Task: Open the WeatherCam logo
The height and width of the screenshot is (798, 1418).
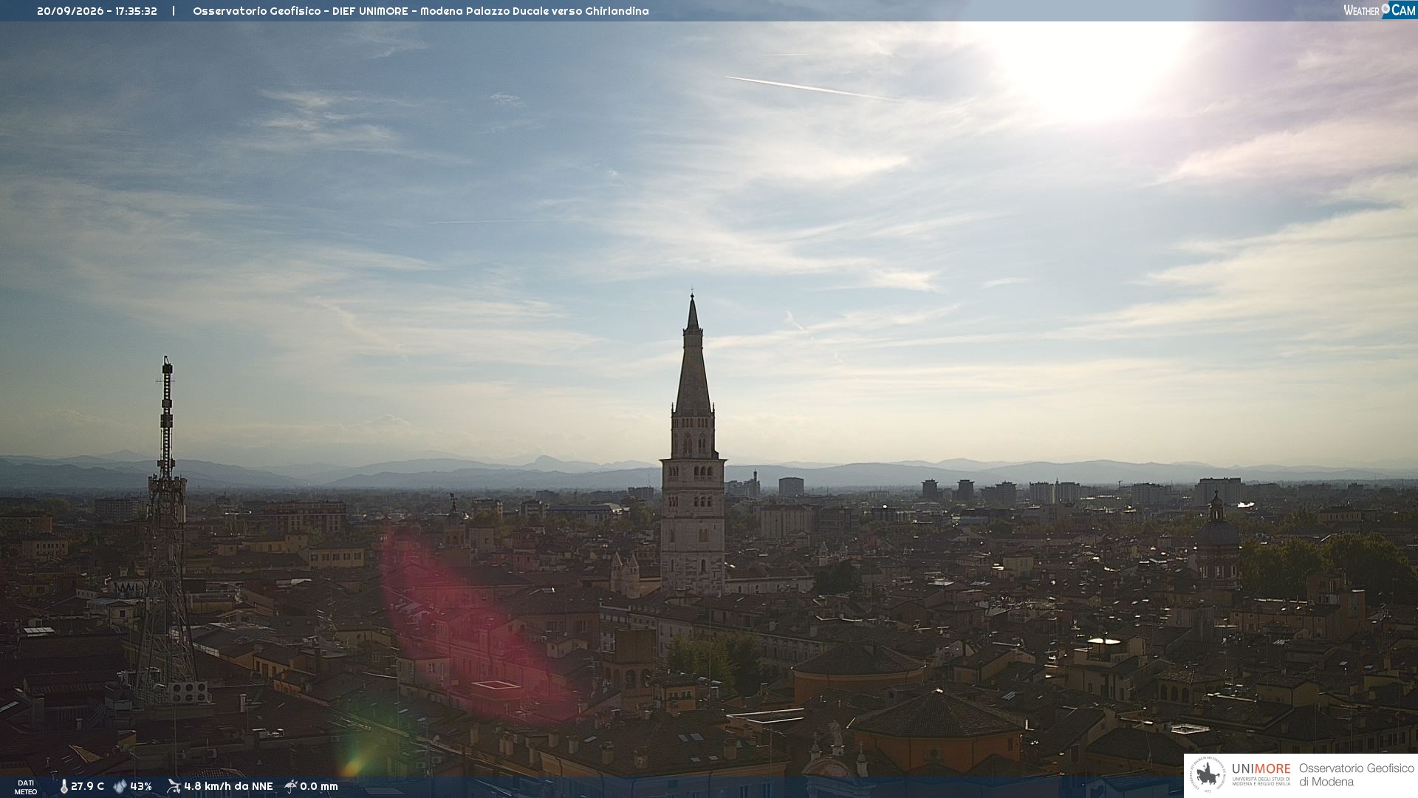Action: click(1380, 10)
